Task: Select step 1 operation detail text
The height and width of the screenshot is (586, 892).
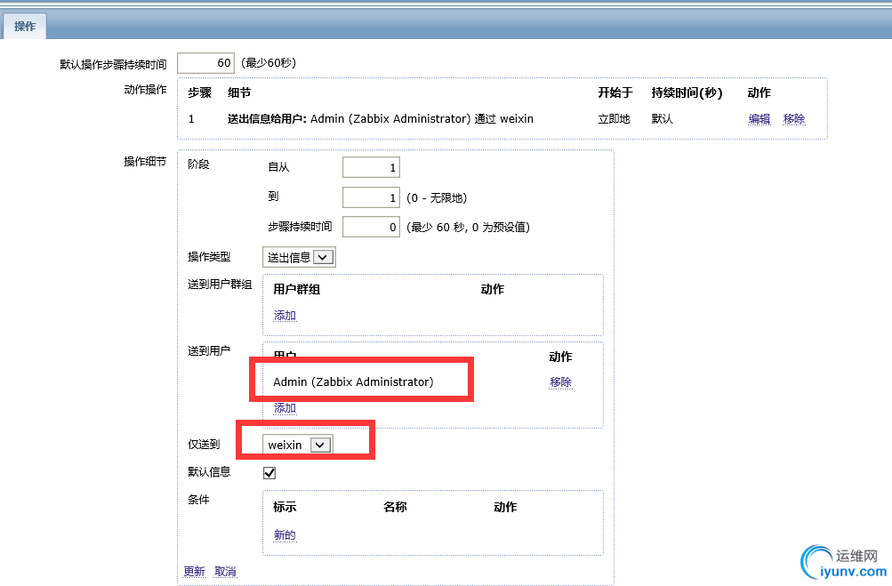Action: 381,119
